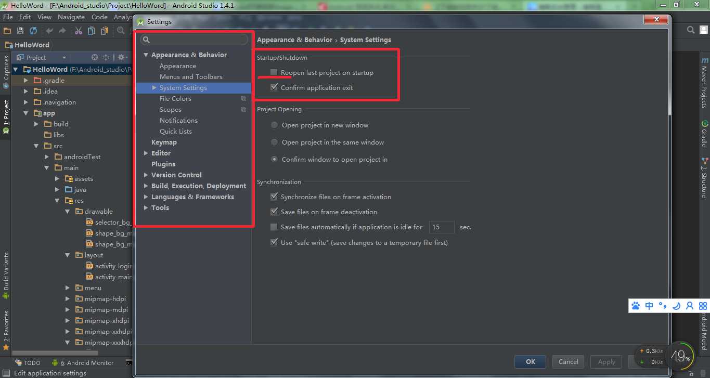Click the moon icon in IME bar
Viewport: 710px width, 378px height.
676,306
